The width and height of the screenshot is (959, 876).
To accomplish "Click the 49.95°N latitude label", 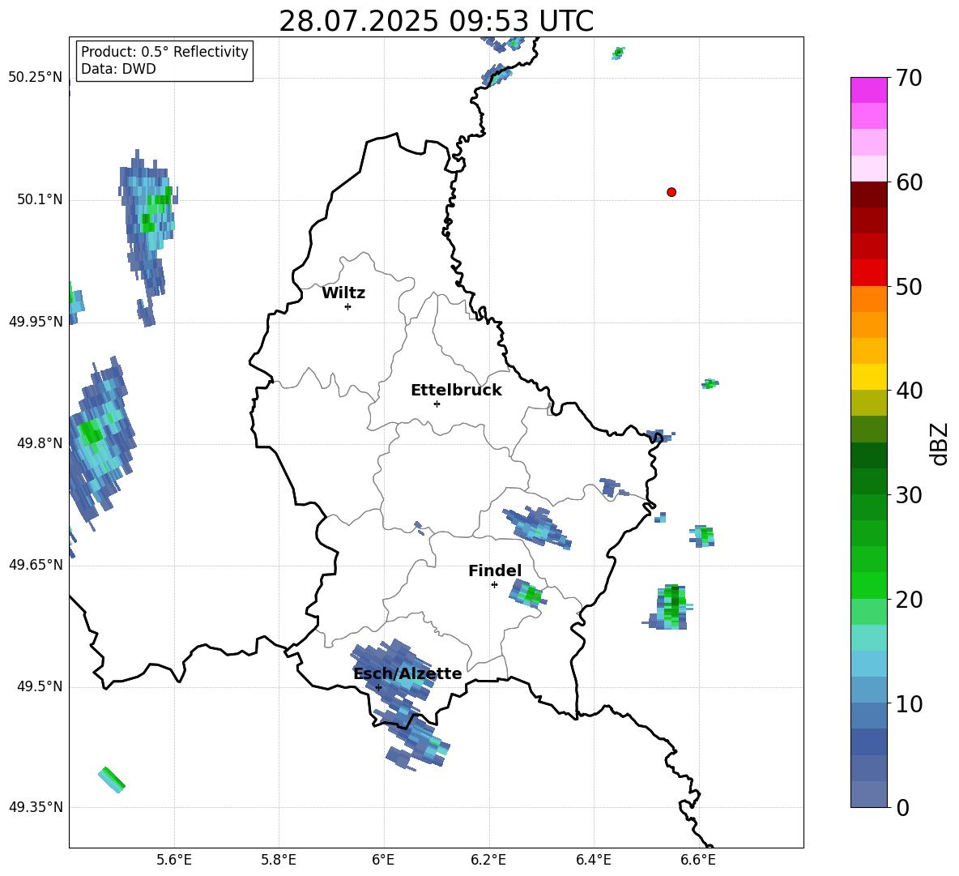I will tap(36, 321).
